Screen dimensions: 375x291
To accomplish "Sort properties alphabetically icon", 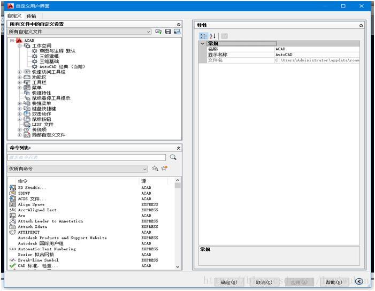I will 212,36.
